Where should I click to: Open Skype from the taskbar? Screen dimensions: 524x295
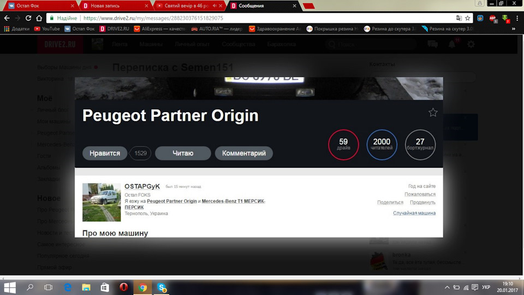coord(162,287)
